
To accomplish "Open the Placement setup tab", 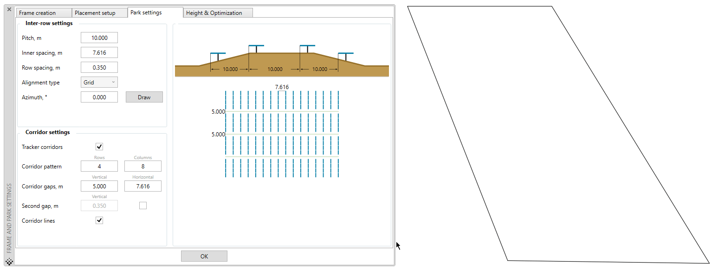I will [x=100, y=13].
